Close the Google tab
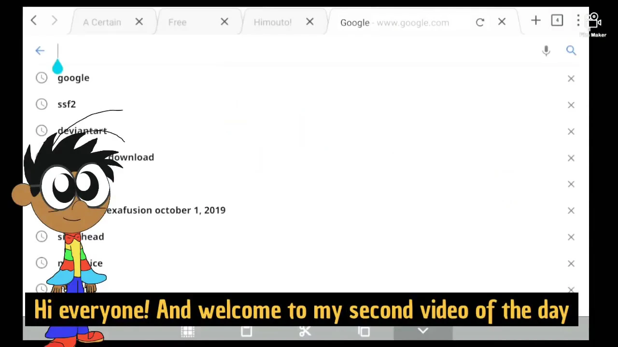This screenshot has height=347, width=618. click(x=502, y=22)
